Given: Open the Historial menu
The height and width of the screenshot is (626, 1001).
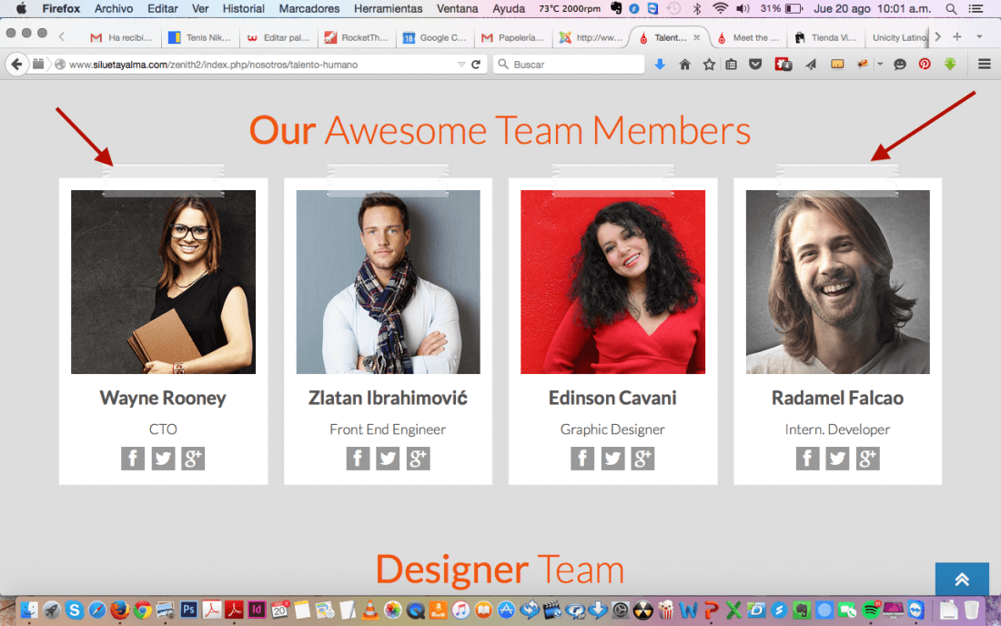Looking at the screenshot, I should pyautogui.click(x=243, y=8).
